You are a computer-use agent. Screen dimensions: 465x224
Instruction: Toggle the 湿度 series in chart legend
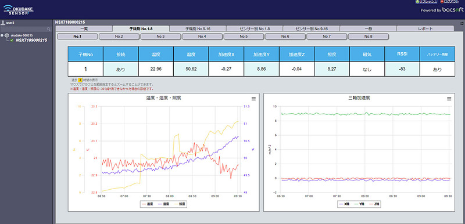164,204
